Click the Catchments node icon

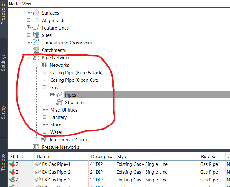pos(36,50)
